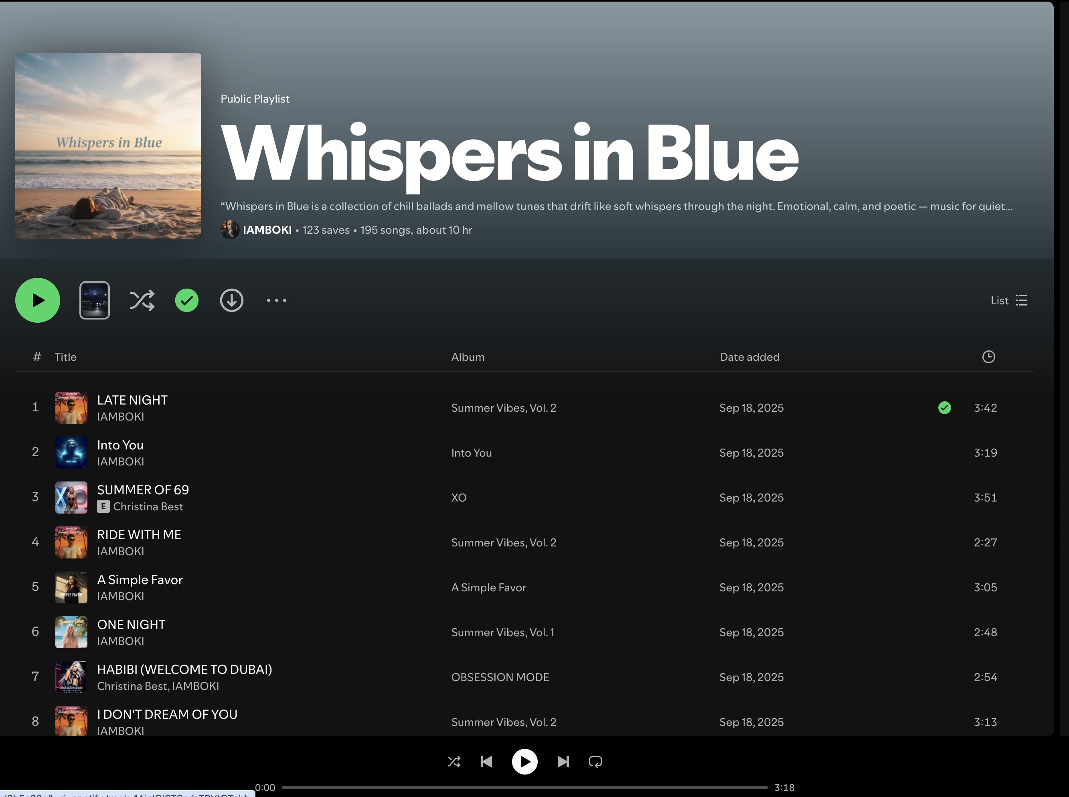Open Summer Vibes, Vol. 1 album link
1069x797 pixels.
502,633
